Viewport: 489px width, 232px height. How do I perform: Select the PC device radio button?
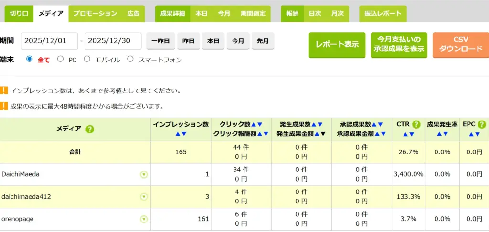click(60, 59)
